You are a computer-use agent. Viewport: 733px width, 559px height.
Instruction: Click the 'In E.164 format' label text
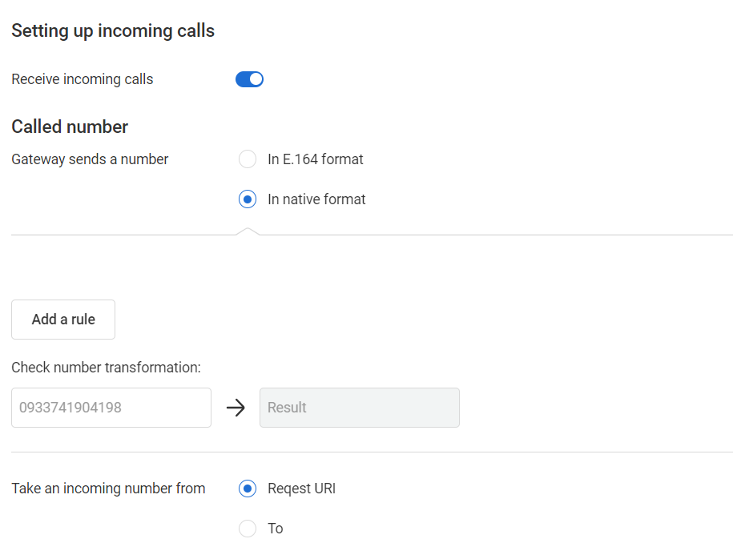[316, 159]
